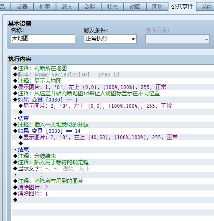
Task: Select 结束 line after variable == 14 branch
Action: [x=113, y=150]
